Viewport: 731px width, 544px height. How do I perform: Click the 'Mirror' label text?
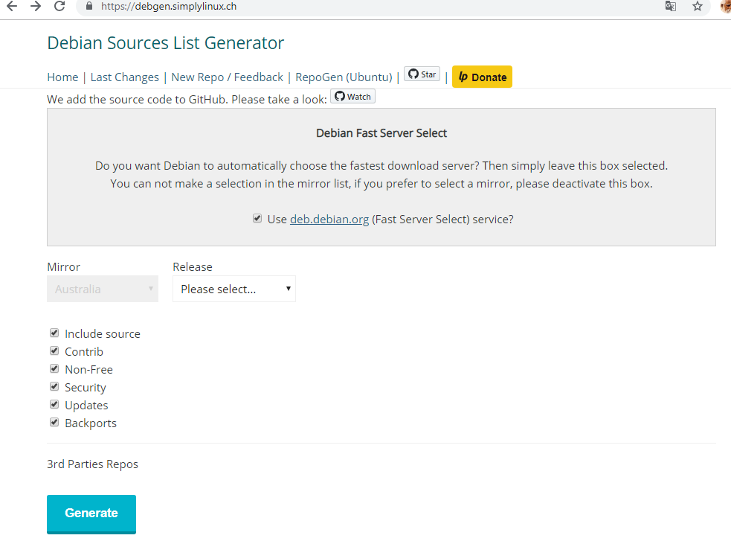click(x=63, y=267)
